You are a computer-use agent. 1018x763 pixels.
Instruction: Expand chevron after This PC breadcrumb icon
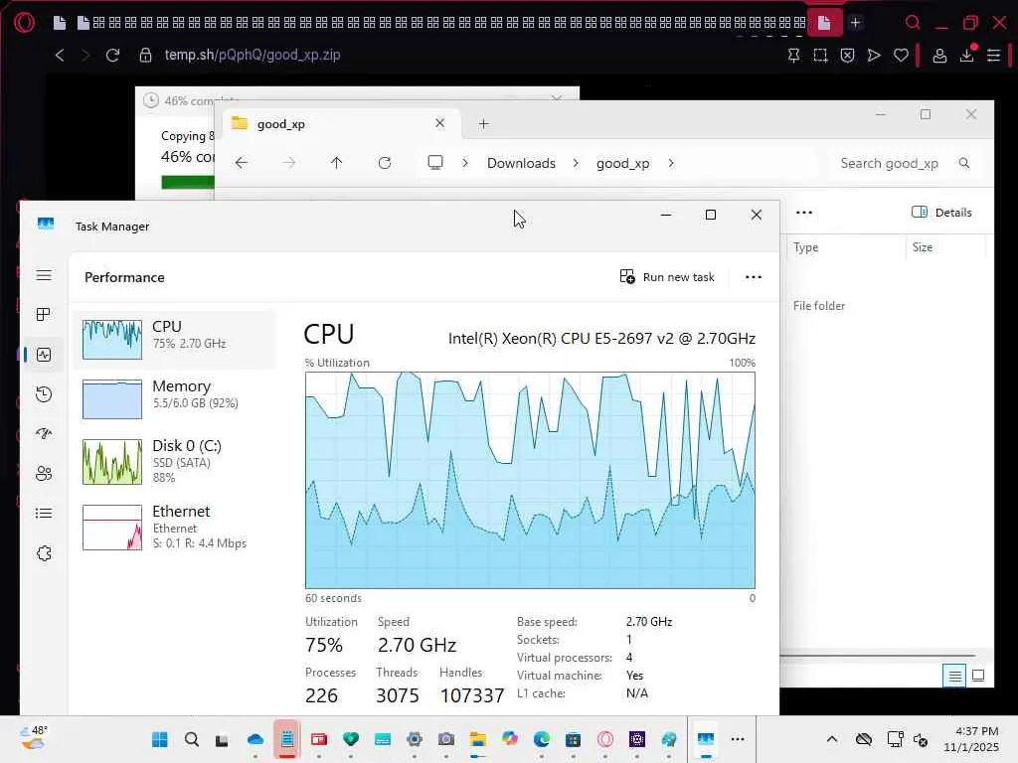tap(465, 163)
